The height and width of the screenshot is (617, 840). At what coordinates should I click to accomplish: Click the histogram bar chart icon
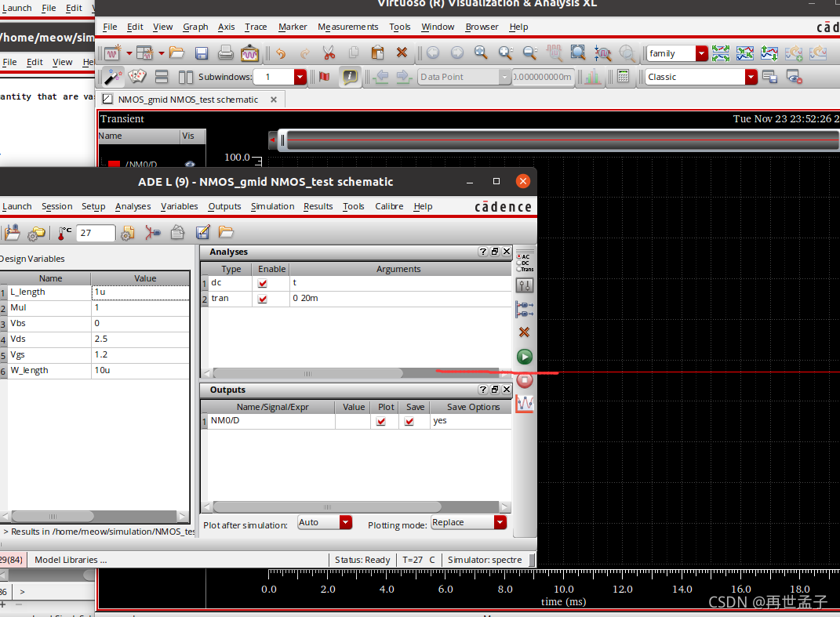pyautogui.click(x=592, y=77)
